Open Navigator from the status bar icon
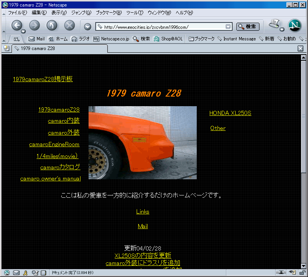Screen dimensions: 308x277 coord(7,272)
